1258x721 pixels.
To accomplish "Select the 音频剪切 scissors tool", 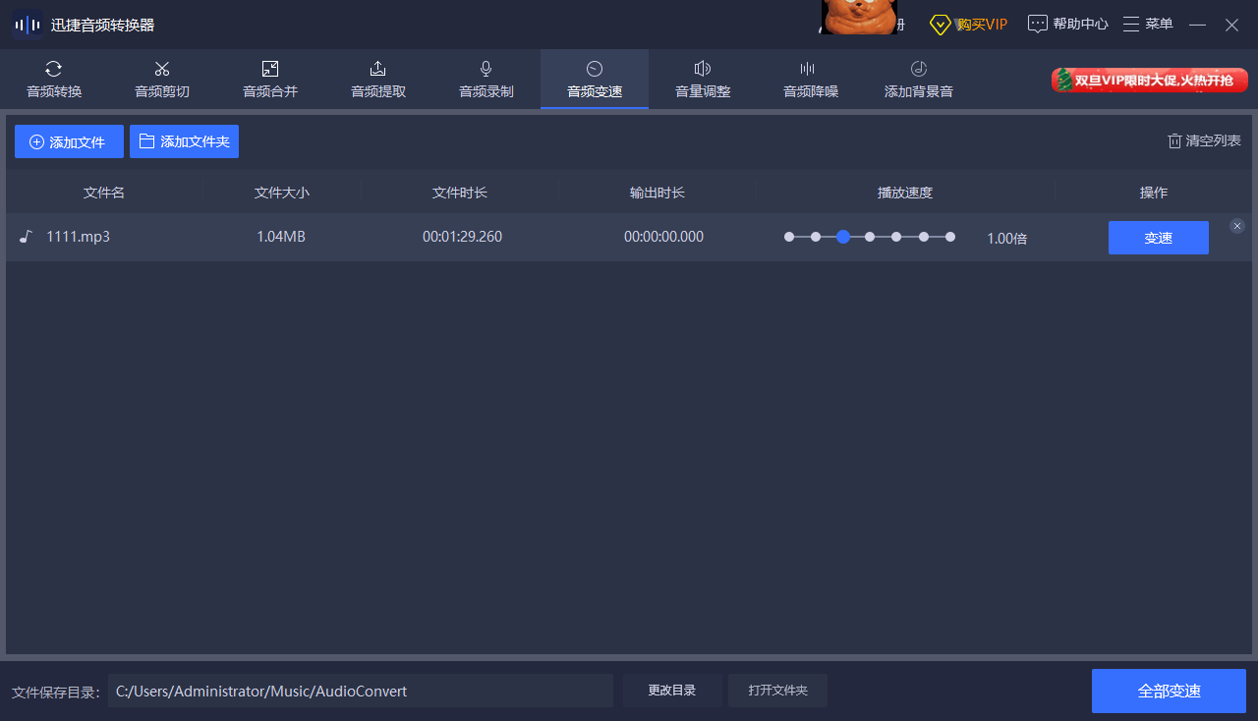I will 162,80.
